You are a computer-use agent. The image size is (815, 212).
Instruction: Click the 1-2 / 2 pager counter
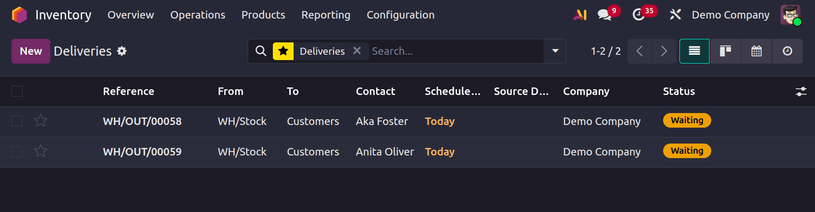click(606, 51)
